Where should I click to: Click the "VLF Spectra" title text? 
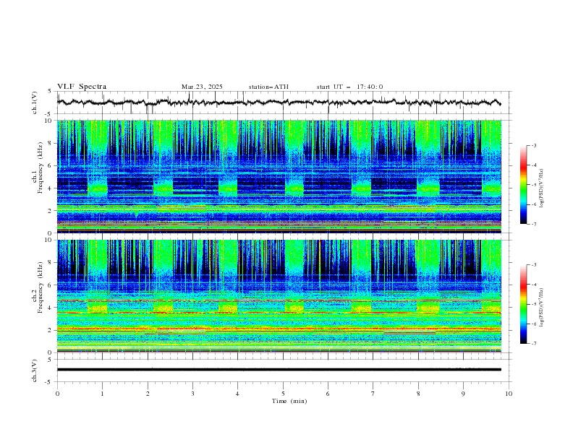[82, 87]
